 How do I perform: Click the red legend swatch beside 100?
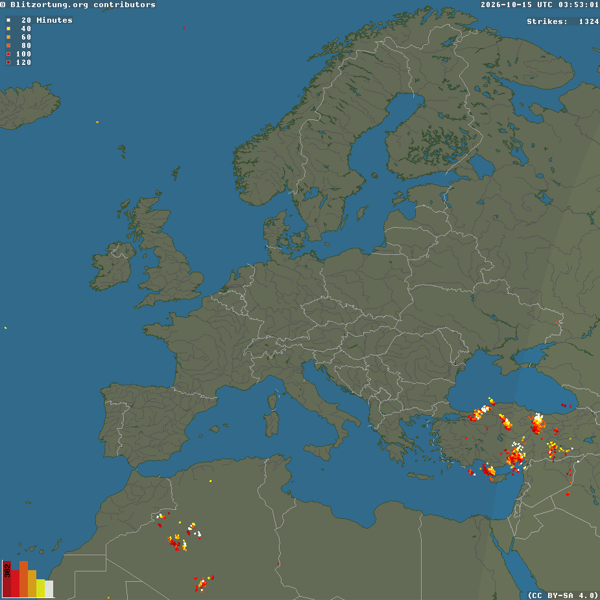[x=8, y=54]
